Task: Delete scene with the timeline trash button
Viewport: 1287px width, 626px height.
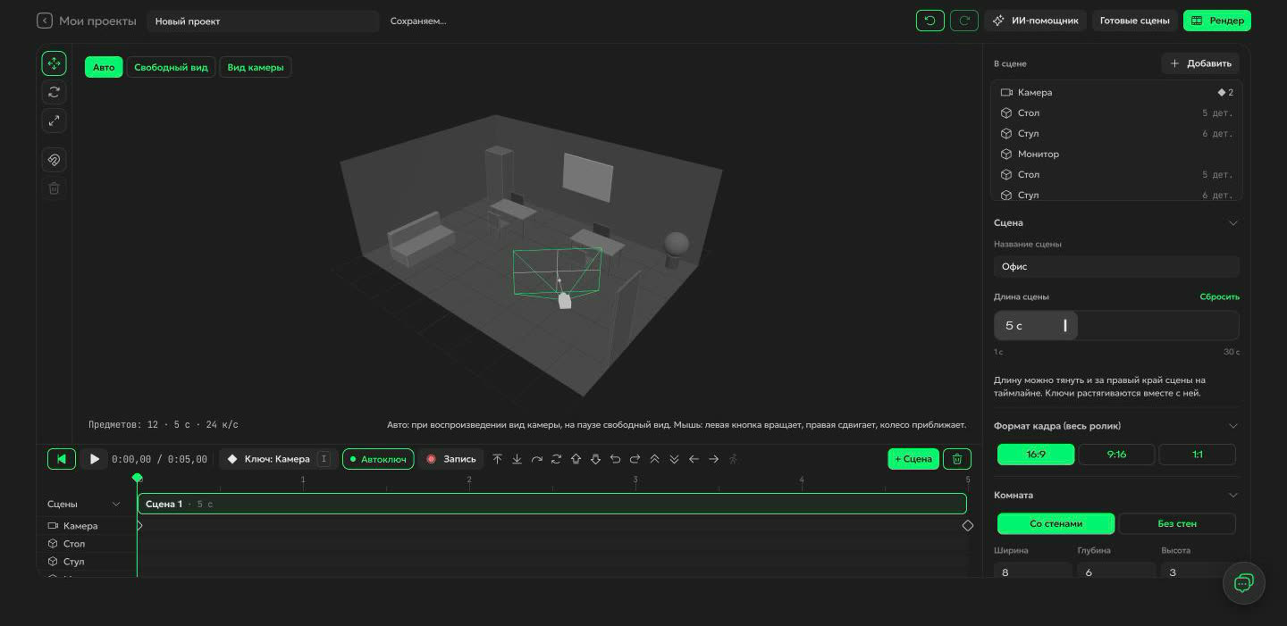Action: 957,459
